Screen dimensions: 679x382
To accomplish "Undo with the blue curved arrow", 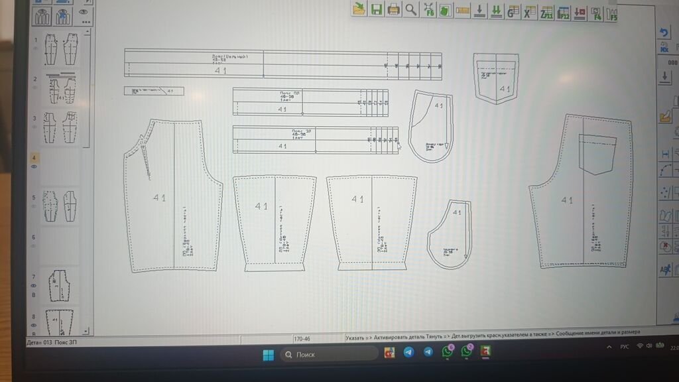I will (x=664, y=32).
